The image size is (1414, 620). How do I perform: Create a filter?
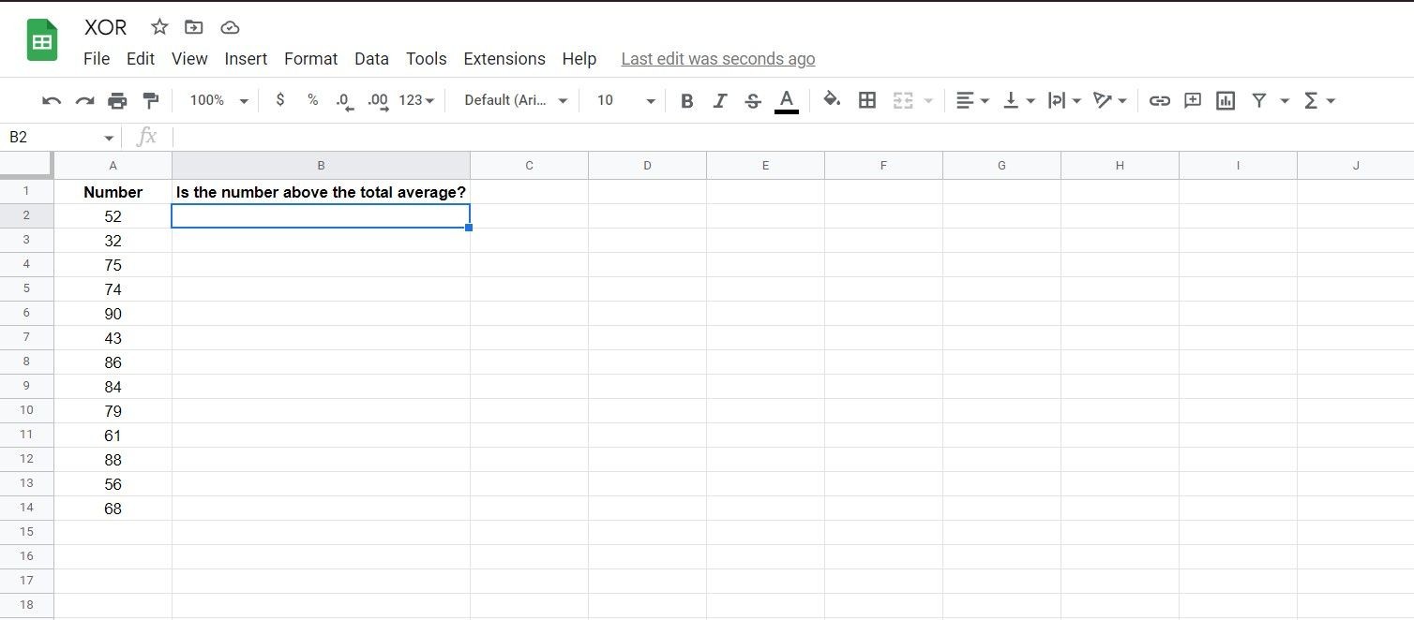point(1259,100)
